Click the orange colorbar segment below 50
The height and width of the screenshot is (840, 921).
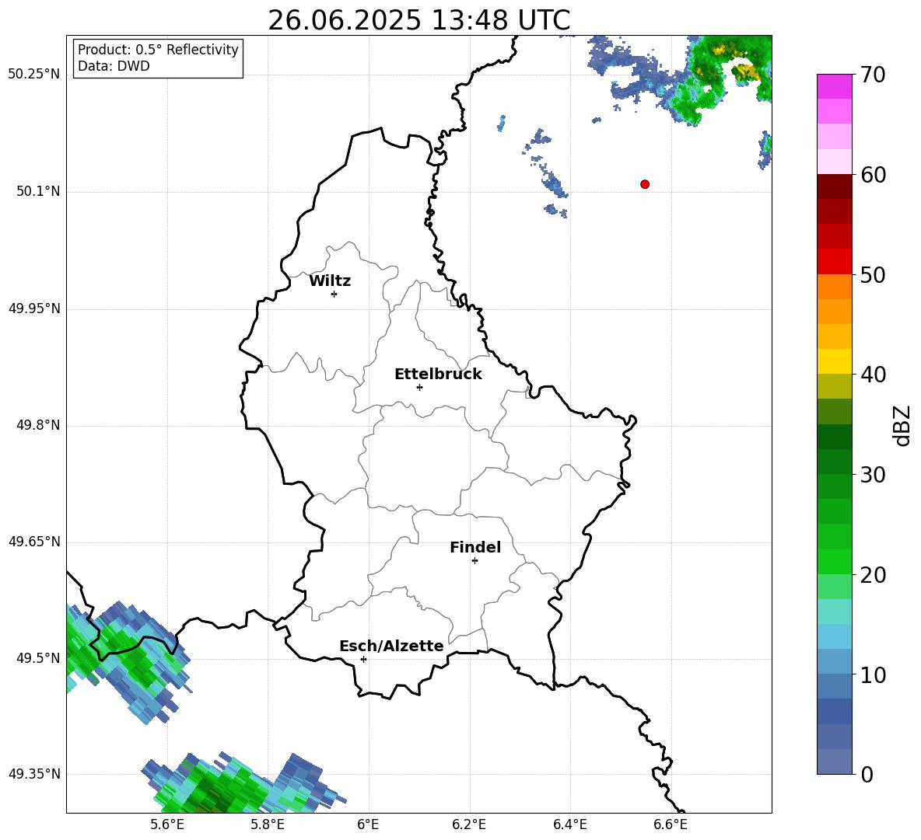834,286
